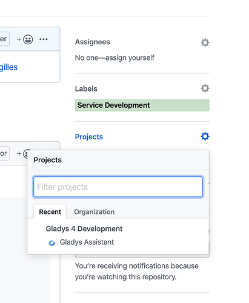Click the Gladys Assistant owner text
249x303 pixels.
tap(87, 242)
